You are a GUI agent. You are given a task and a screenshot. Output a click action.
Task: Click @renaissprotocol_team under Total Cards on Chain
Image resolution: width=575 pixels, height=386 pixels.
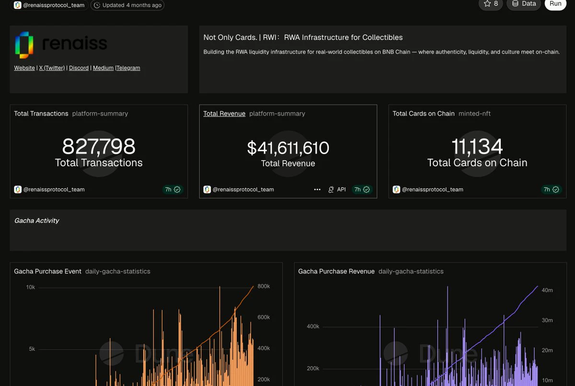pyautogui.click(x=433, y=190)
